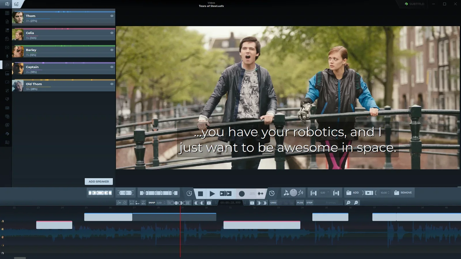Viewport: 461px width, 259px height.
Task: Click the play-selection bracket icon
Action: coord(369,193)
